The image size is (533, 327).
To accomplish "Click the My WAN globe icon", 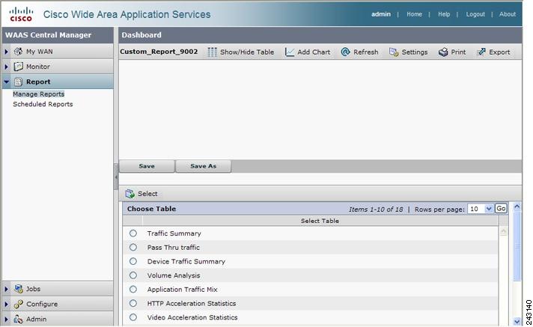I will click(19, 52).
